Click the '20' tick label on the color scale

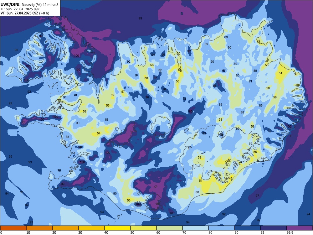[54, 232]
